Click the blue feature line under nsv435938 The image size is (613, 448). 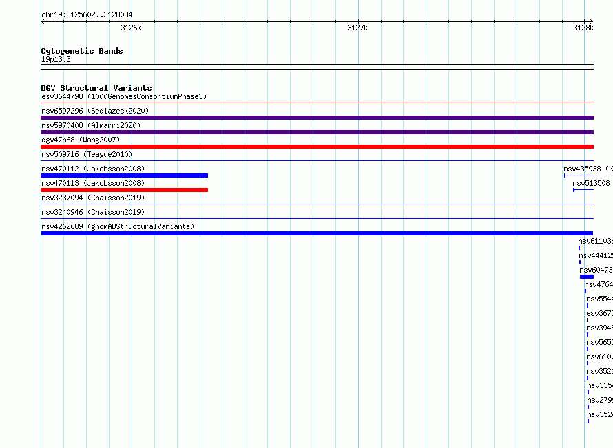[579, 175]
